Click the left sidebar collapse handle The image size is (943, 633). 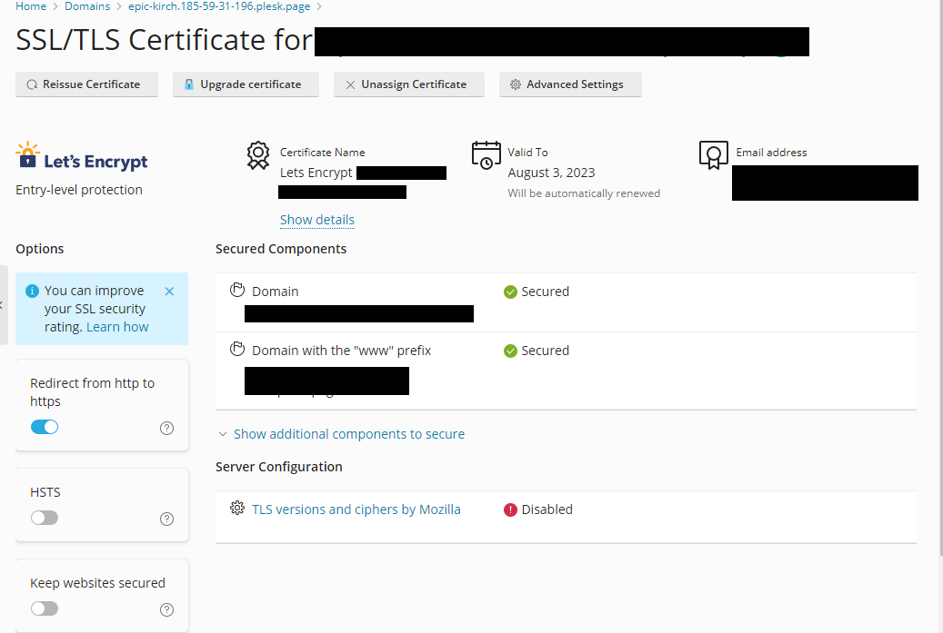[x=3, y=305]
